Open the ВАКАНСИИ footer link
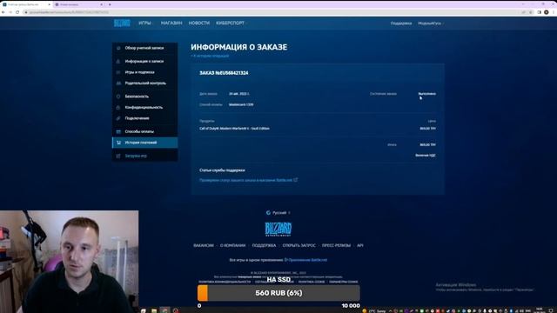557x313 pixels. [x=204, y=245]
